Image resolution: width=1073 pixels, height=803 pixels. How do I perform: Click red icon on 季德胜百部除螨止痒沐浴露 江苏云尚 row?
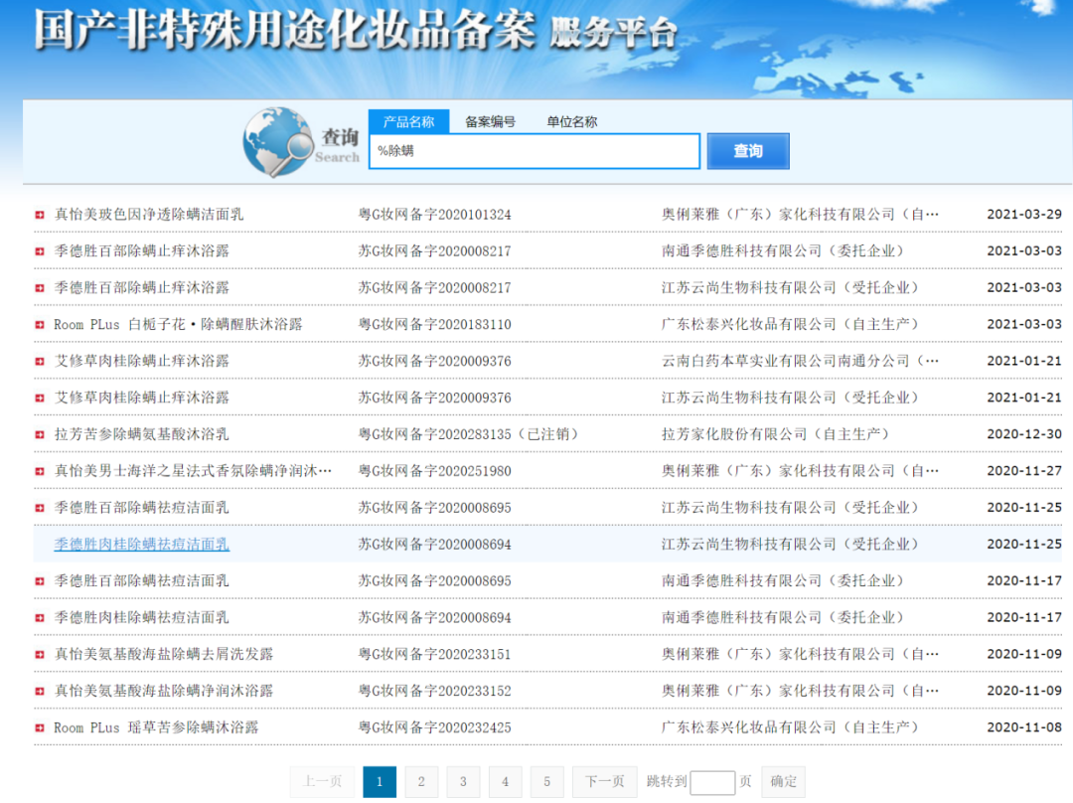tap(40, 288)
